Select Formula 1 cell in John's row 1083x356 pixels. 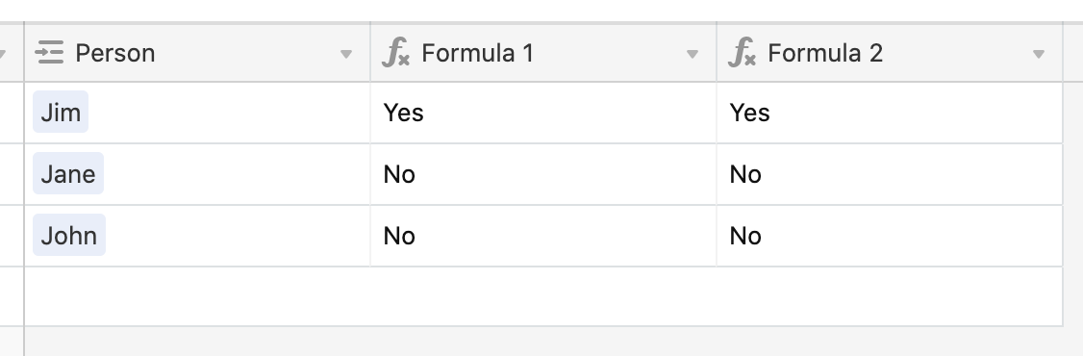[543, 236]
